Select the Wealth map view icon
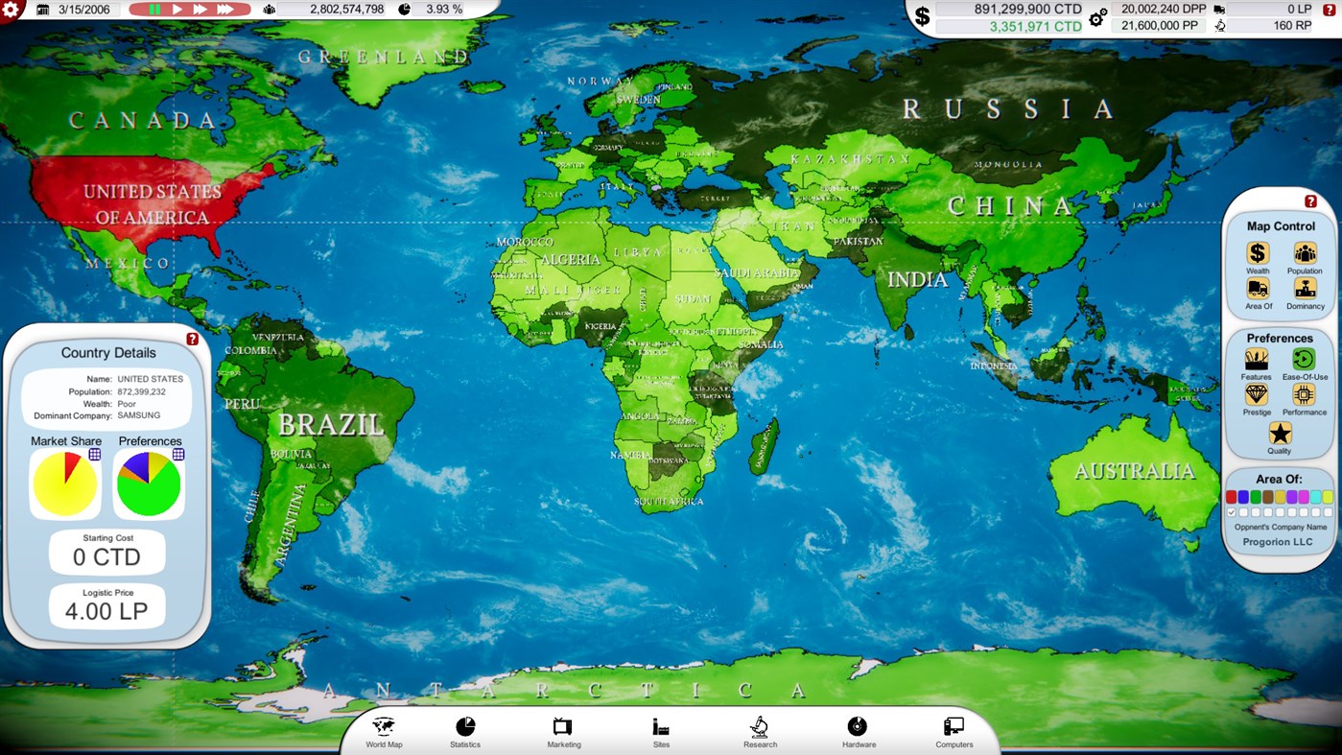This screenshot has height=755, width=1342. [x=1256, y=253]
